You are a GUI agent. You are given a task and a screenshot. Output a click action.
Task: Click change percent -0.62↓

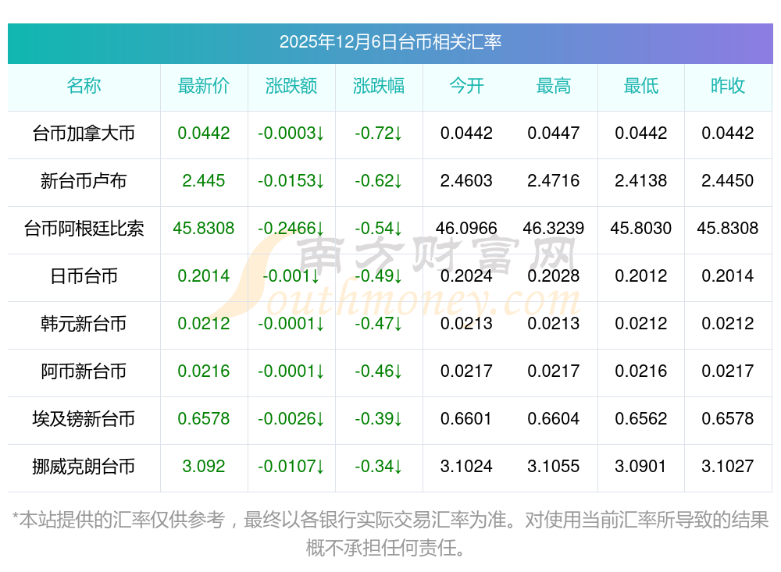pyautogui.click(x=379, y=181)
